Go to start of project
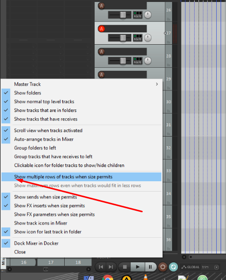Image resolution: width=226 pixels, height=280 pixels. click(101, 267)
